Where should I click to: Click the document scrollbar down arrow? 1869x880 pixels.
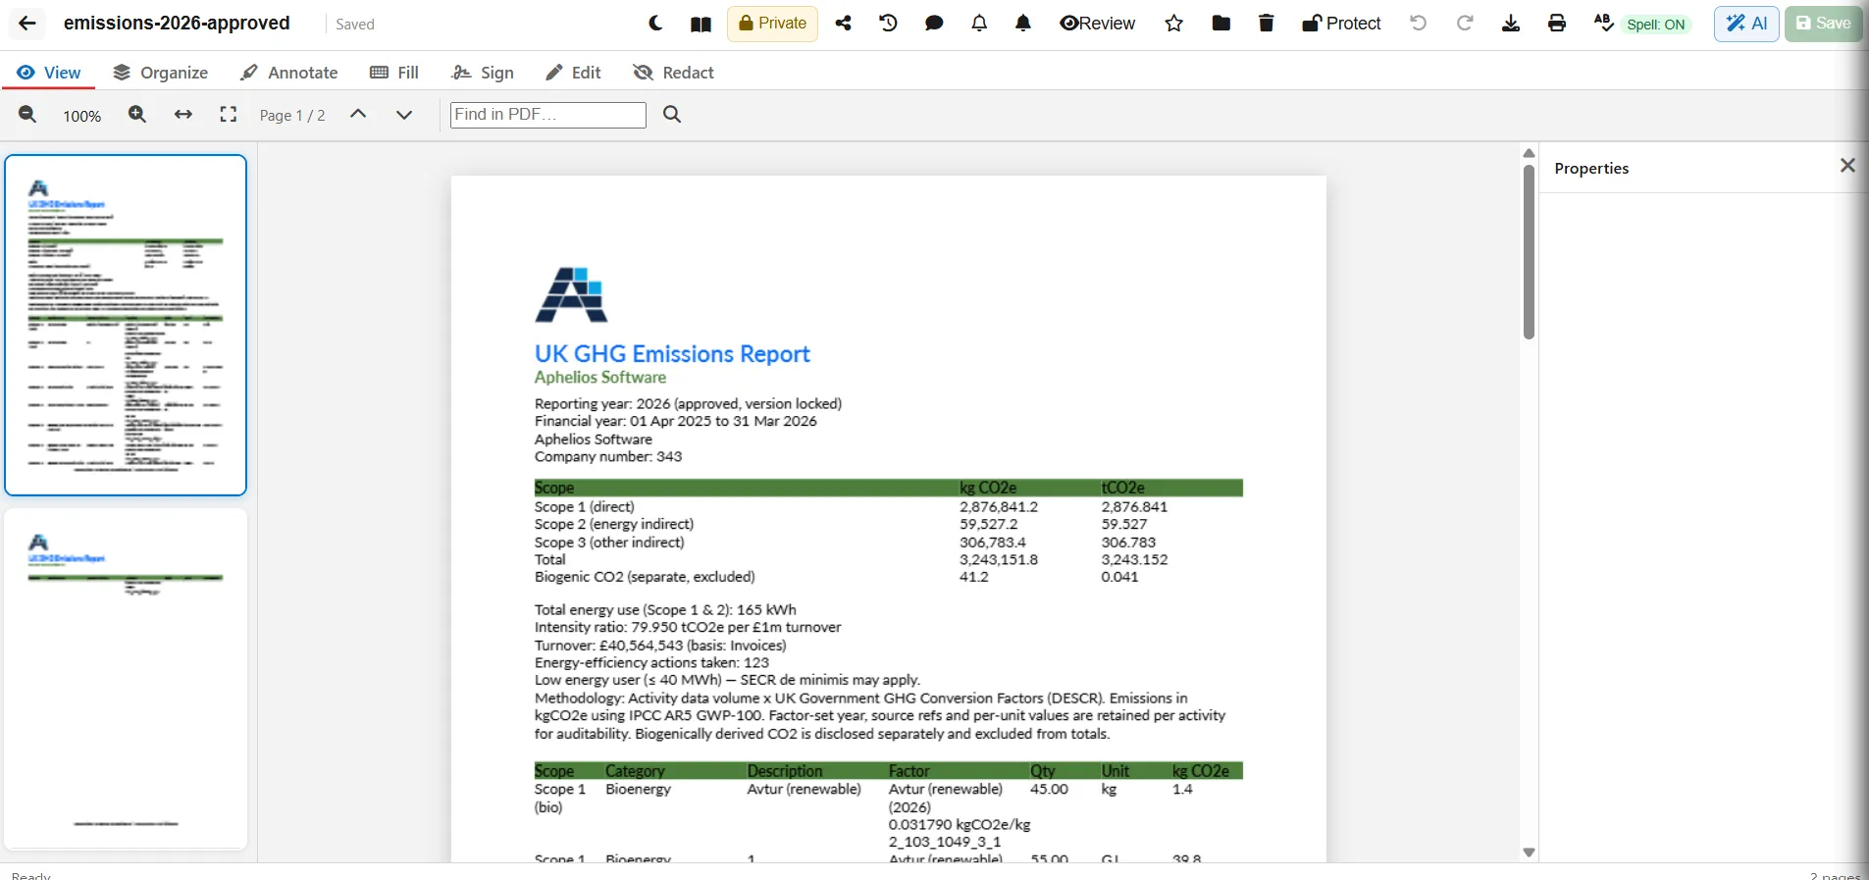tap(1529, 853)
